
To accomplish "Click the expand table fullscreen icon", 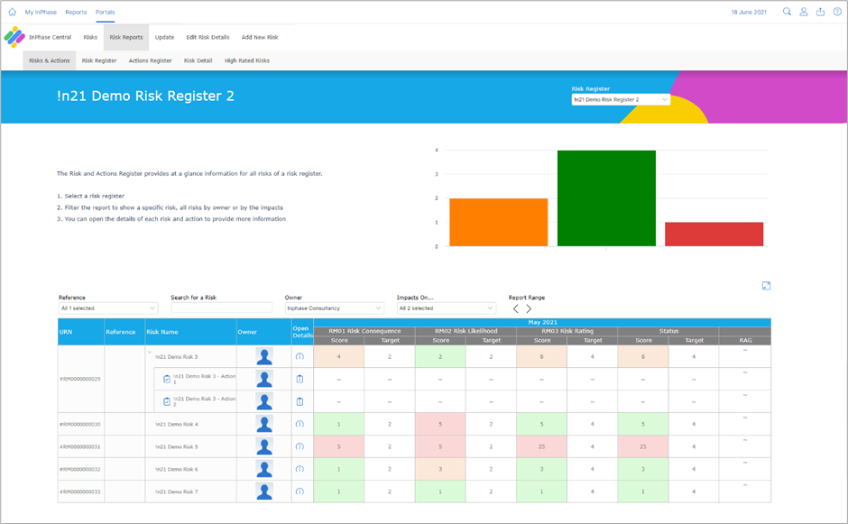I will click(x=766, y=286).
